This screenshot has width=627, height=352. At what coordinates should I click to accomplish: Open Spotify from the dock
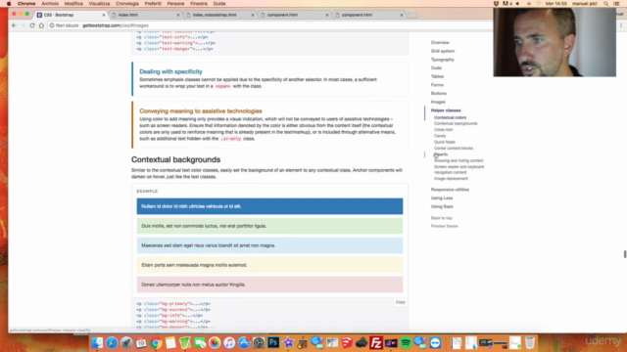(x=406, y=343)
